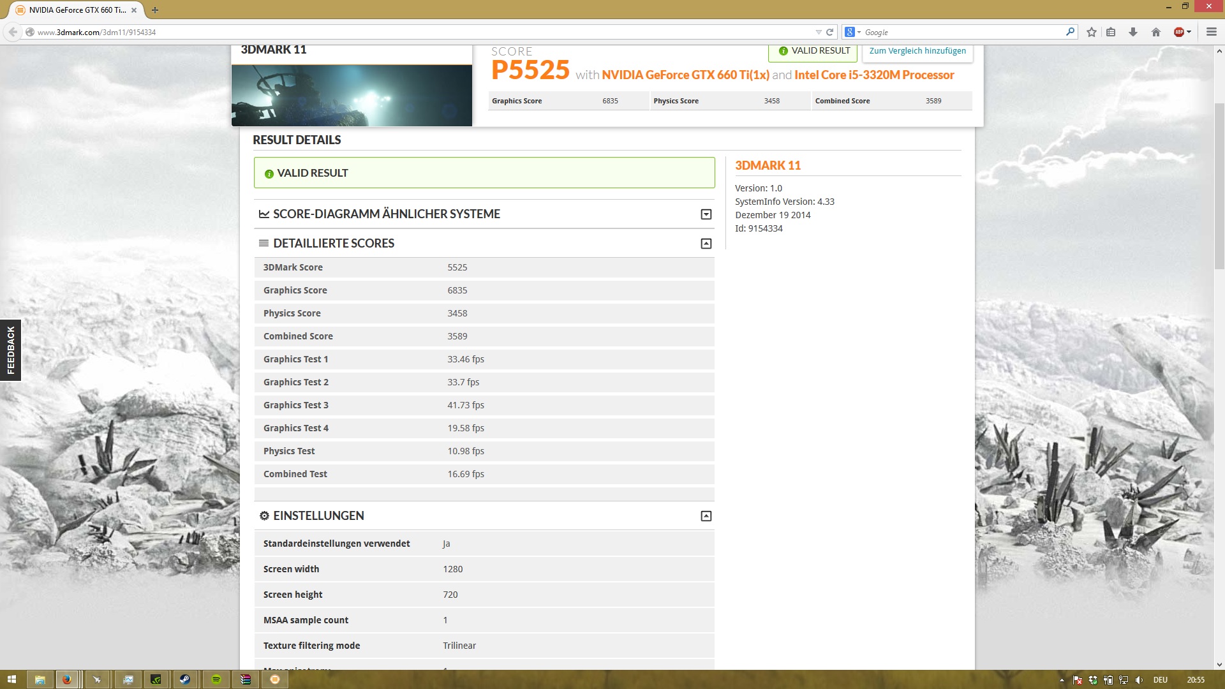Open the URL history dropdown arrow
Viewport: 1225px width, 689px height.
[x=819, y=32]
